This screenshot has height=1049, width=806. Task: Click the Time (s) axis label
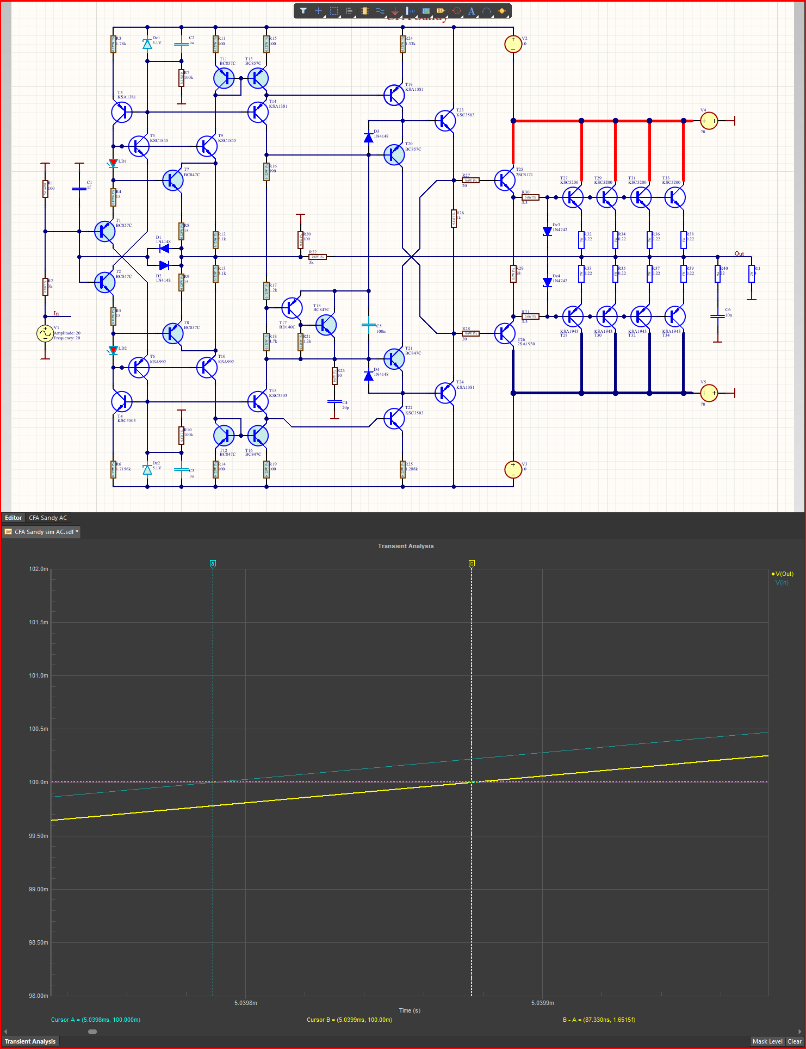pyautogui.click(x=410, y=1010)
